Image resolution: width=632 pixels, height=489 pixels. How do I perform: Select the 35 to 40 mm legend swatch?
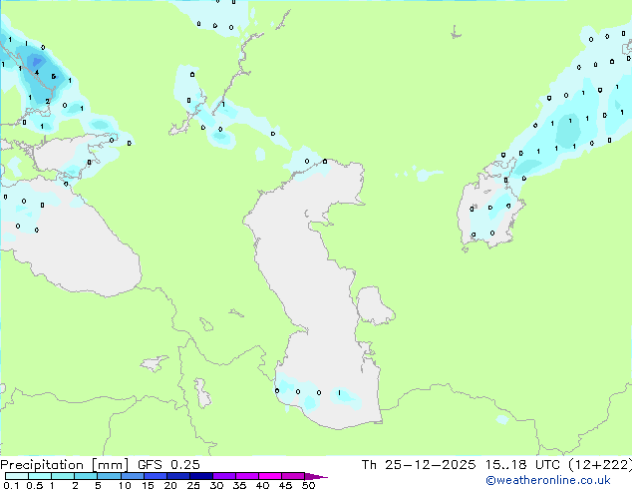pos(247,476)
